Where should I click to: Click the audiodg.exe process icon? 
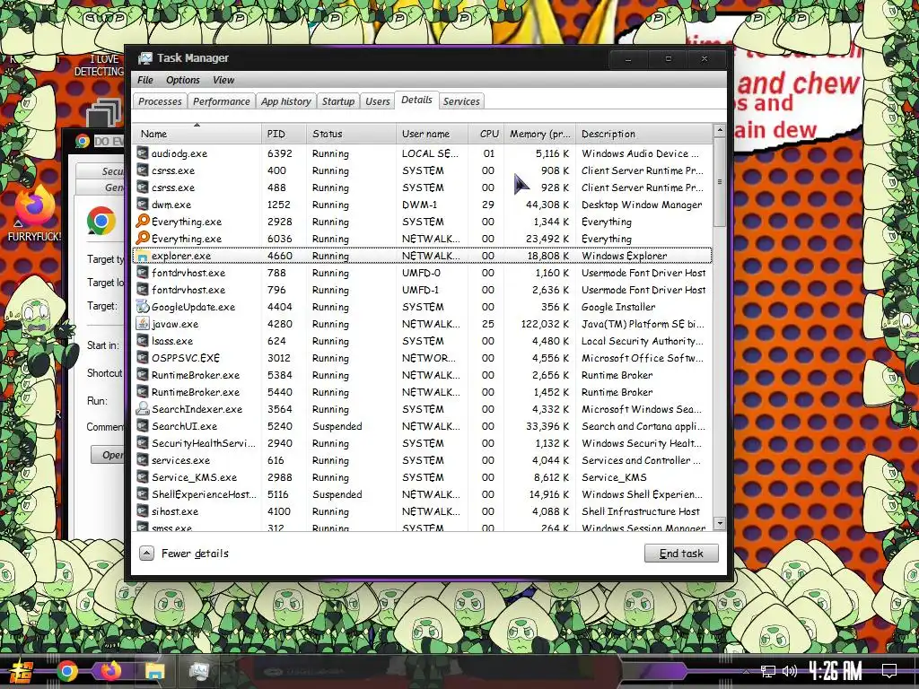[143, 153]
